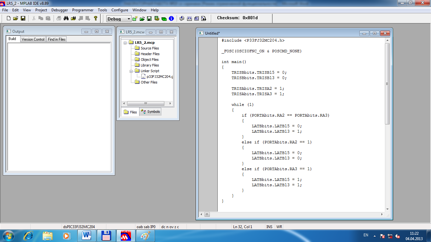Click the stacked windows icon in the build toolbar
This screenshot has height=242, width=431.
197,19
